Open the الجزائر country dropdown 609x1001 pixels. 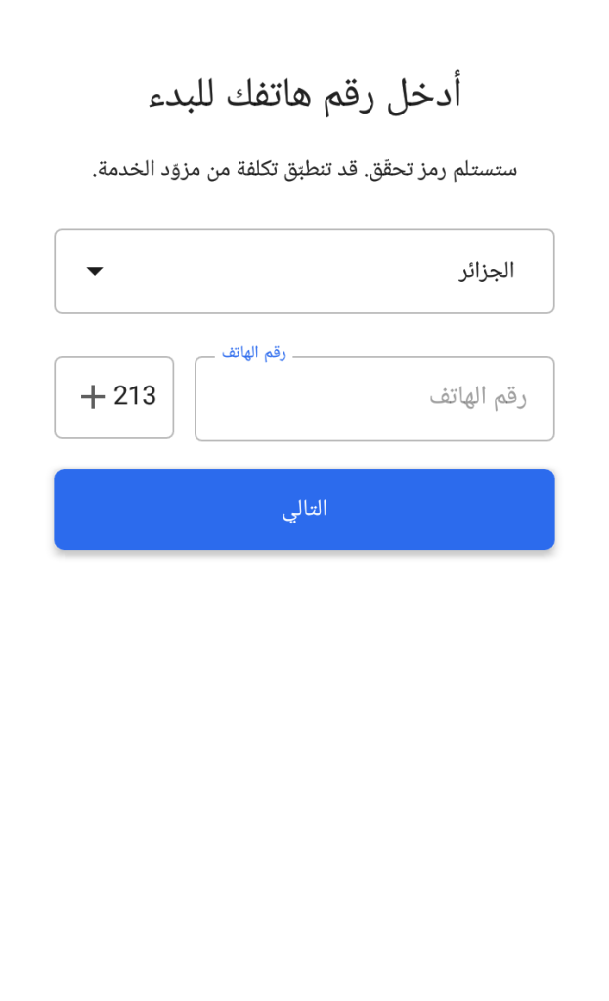304,271
